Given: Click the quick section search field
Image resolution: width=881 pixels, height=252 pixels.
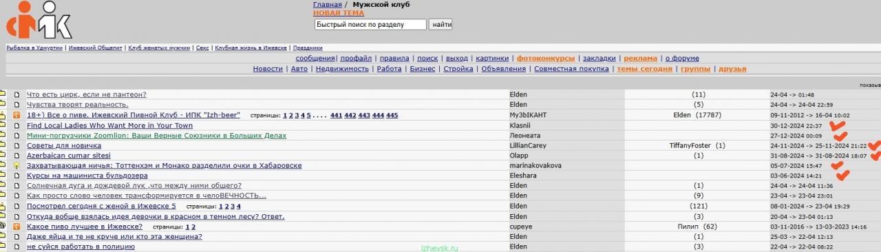Looking at the screenshot, I should (x=370, y=25).
